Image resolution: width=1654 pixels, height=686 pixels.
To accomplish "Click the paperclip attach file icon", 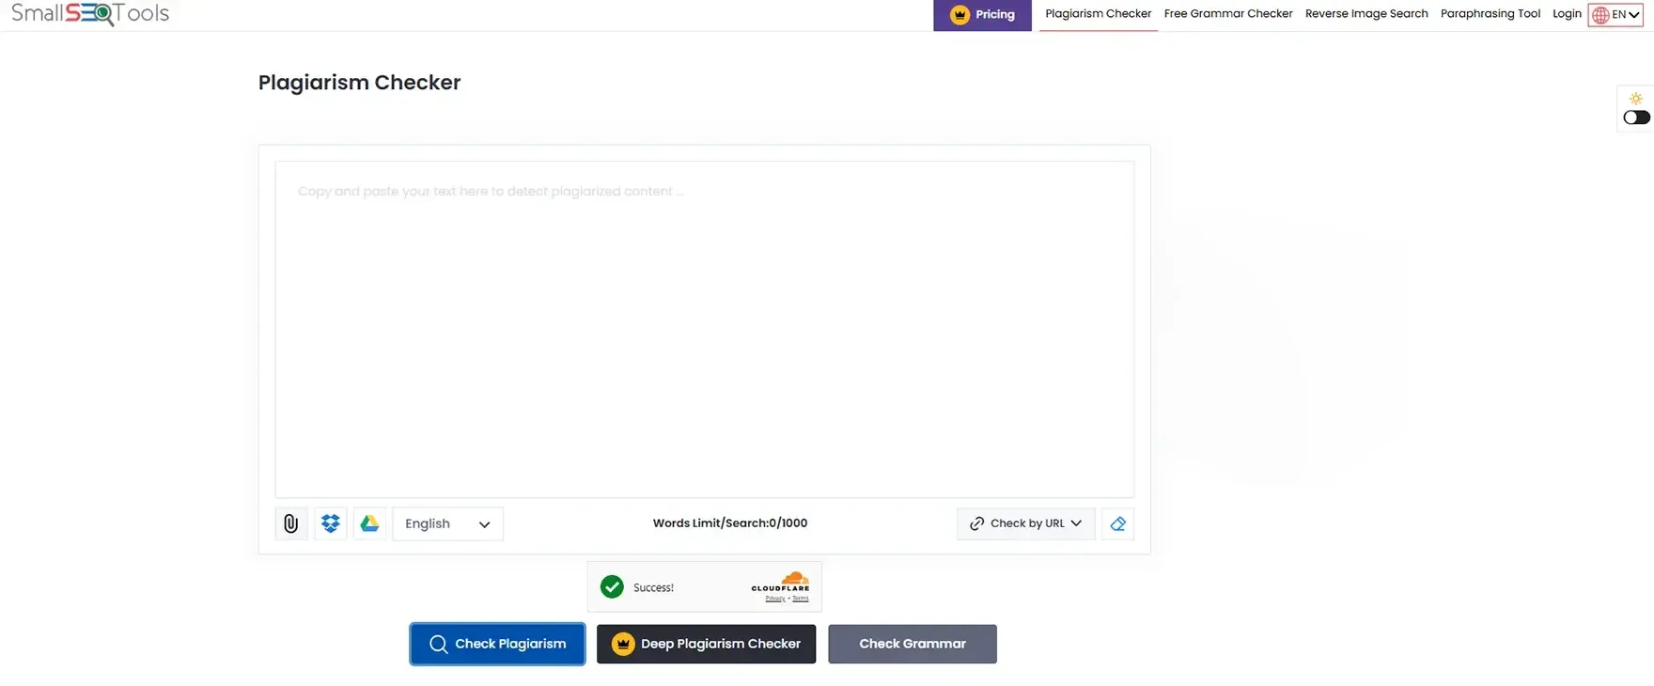I will pos(291,523).
